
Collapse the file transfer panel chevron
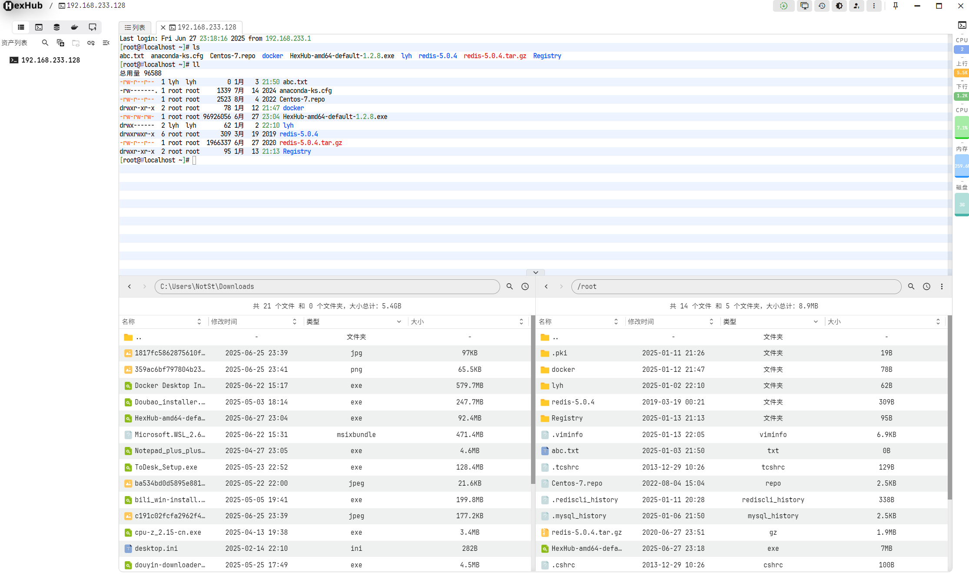[x=535, y=272]
